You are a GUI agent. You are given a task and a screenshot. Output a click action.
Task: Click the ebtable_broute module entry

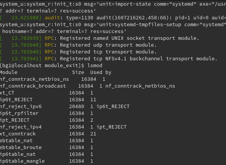click(21, 148)
